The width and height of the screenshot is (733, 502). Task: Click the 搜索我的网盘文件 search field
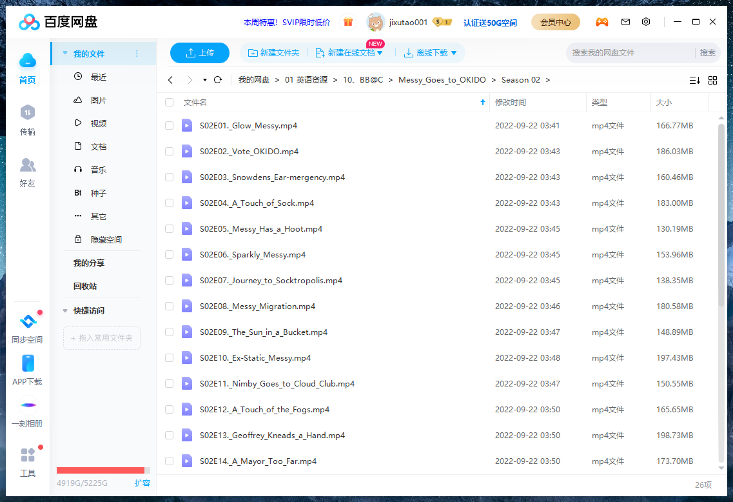pyautogui.click(x=631, y=53)
